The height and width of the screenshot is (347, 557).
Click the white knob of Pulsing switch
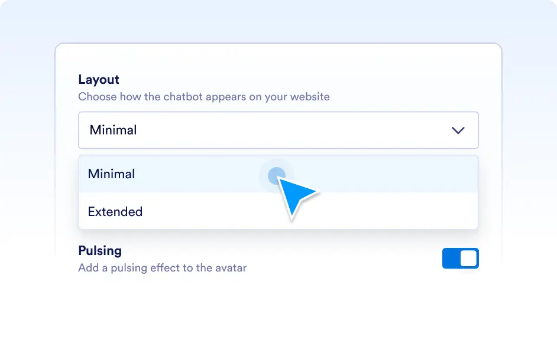tap(468, 258)
